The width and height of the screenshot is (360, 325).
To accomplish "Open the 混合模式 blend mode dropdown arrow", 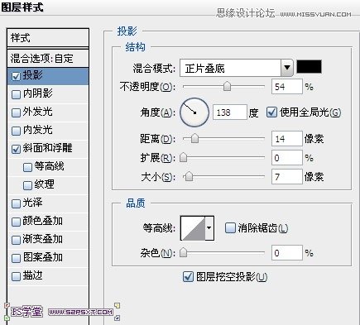I will pyautogui.click(x=287, y=68).
